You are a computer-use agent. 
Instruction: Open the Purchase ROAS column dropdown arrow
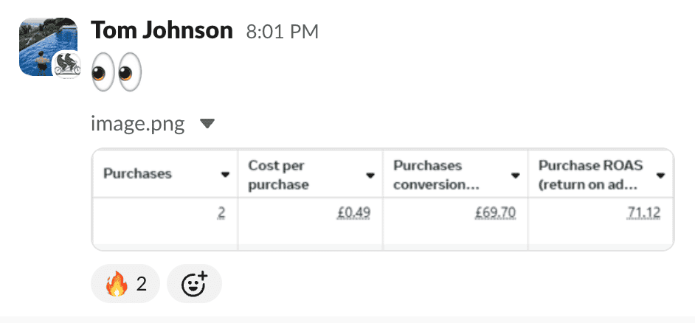[x=660, y=175]
